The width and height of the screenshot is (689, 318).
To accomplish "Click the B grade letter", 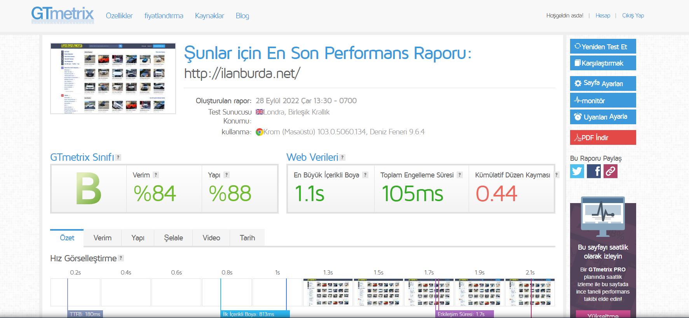I will [x=89, y=189].
